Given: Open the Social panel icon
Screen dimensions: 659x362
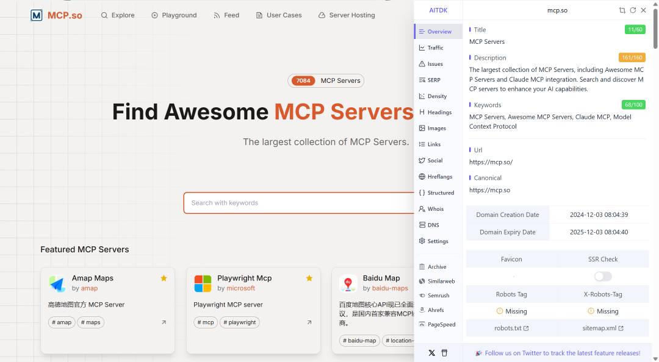Looking at the screenshot, I should [x=422, y=160].
